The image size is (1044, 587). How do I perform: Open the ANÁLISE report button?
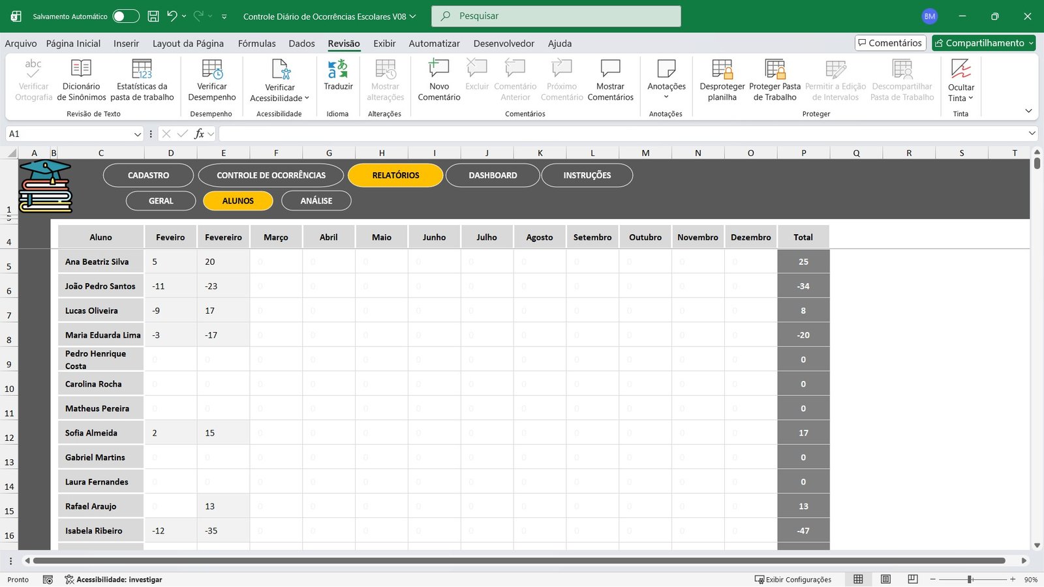point(316,201)
